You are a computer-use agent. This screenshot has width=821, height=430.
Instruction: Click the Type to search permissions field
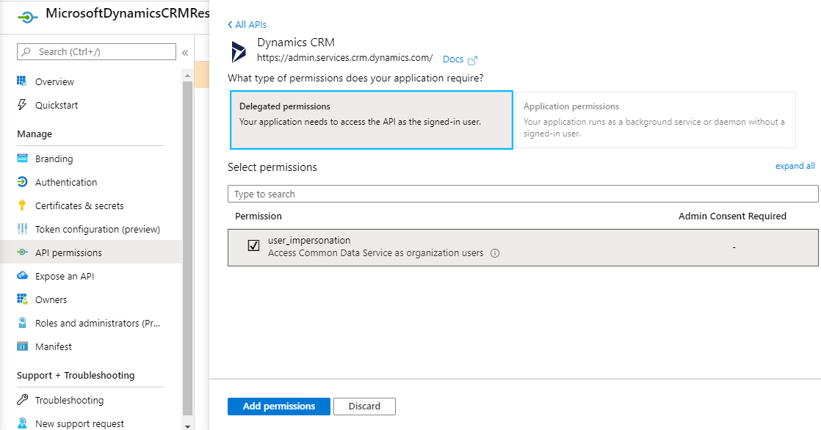click(523, 193)
